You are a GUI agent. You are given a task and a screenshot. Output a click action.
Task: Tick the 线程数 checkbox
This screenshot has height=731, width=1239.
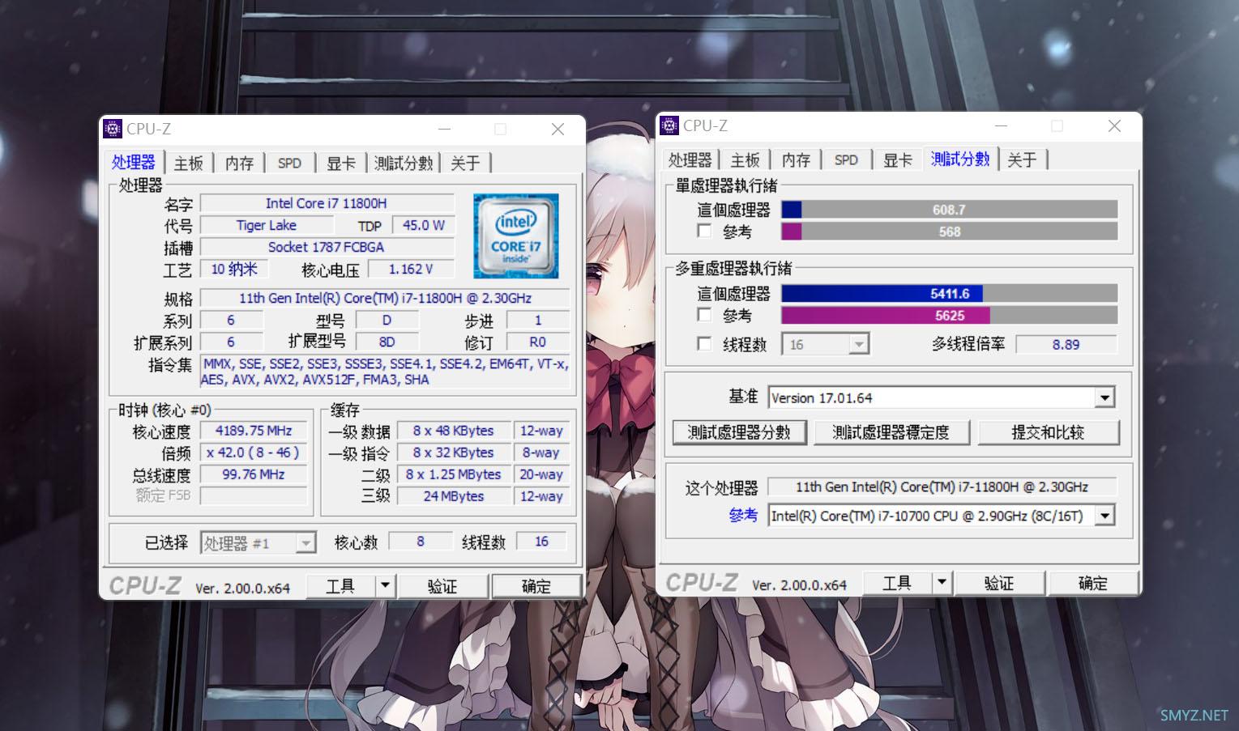coord(705,344)
